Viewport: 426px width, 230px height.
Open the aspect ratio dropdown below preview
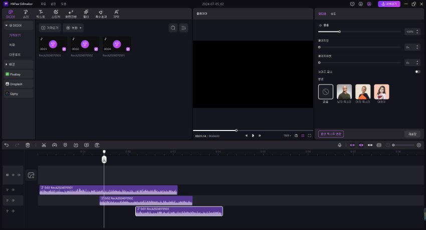[x=287, y=135]
